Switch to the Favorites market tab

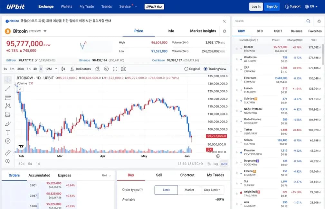315,31
